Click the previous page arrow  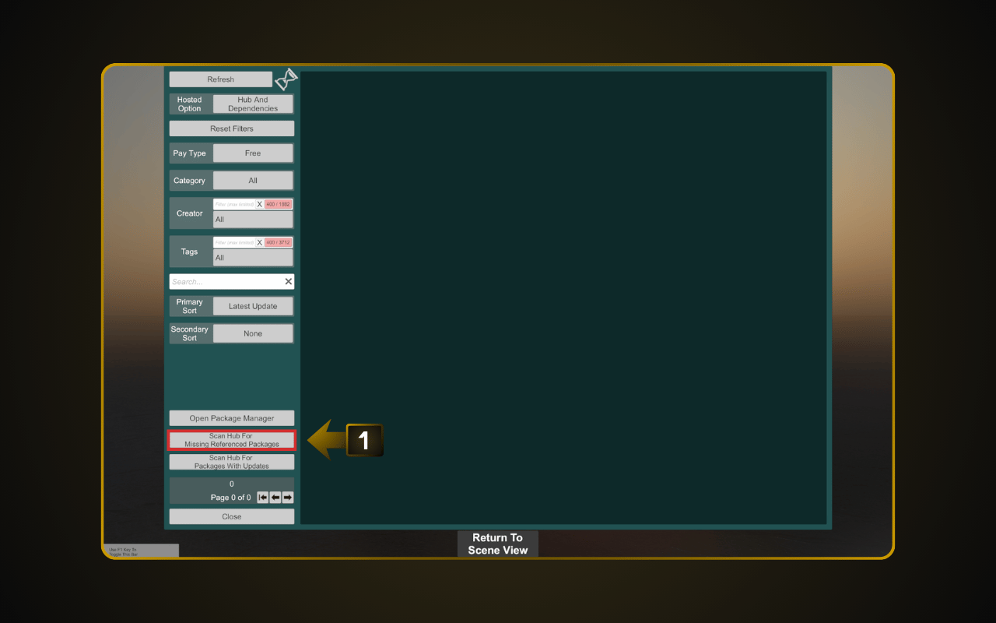coord(275,498)
